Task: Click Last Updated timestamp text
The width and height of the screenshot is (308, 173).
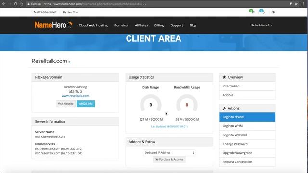Action: (169, 127)
